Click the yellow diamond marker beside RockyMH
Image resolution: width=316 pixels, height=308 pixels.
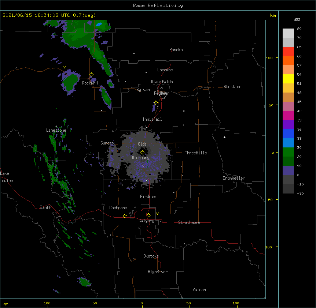tap(91, 75)
